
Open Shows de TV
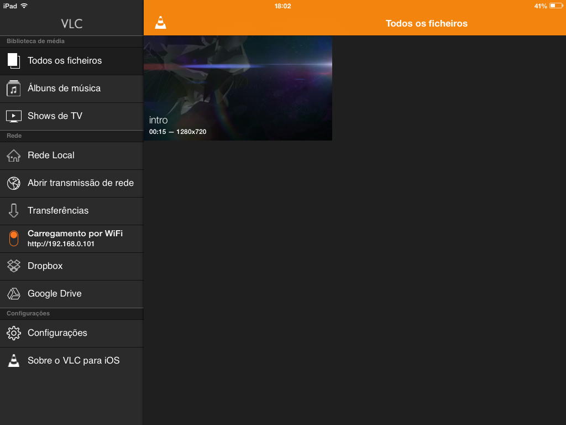[71, 116]
